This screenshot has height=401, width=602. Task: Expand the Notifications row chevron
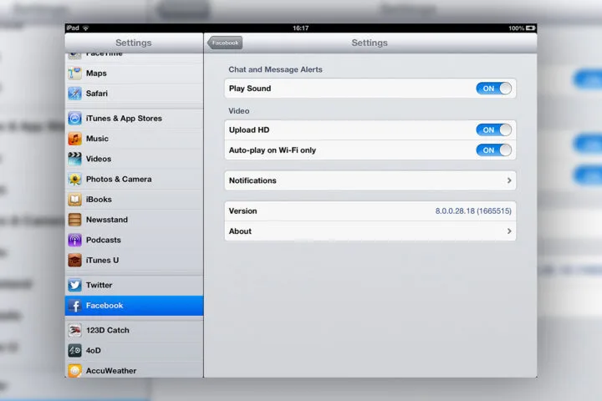[509, 180]
